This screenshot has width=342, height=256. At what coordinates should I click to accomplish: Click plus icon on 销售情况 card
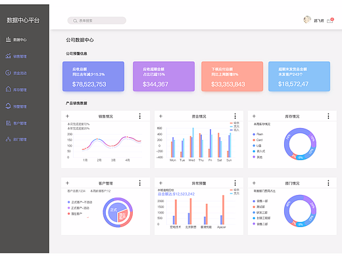(x=68, y=116)
